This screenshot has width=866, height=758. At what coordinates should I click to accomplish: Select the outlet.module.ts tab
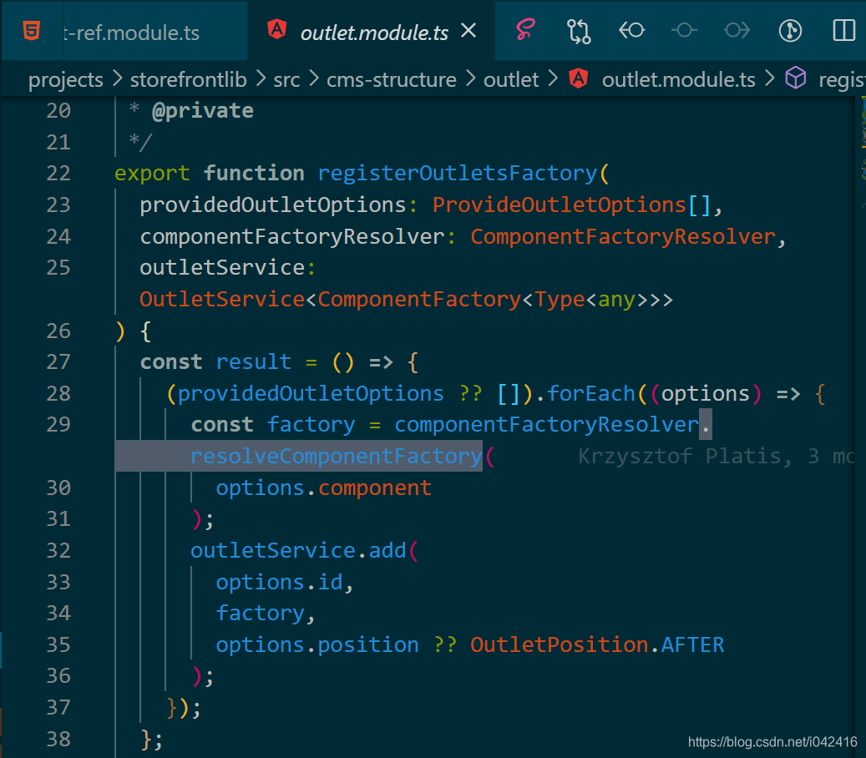(x=374, y=33)
